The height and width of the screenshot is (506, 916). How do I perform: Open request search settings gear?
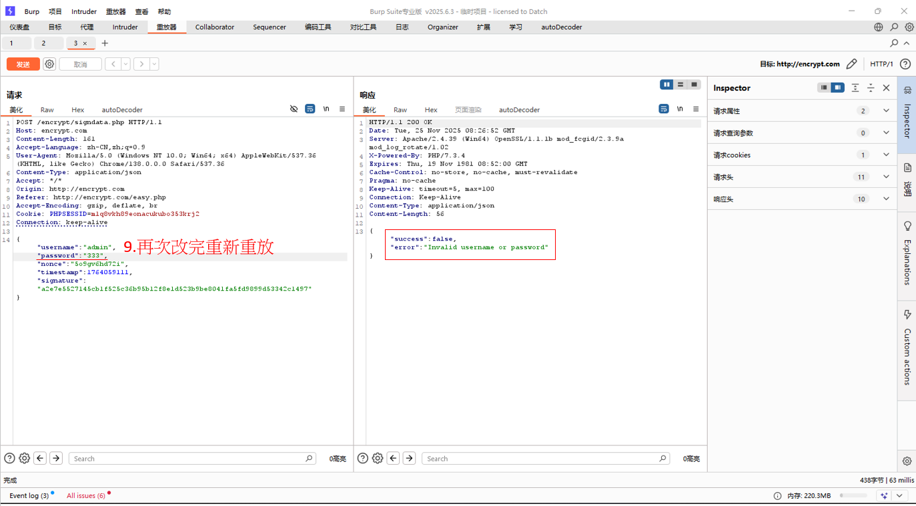coord(25,458)
